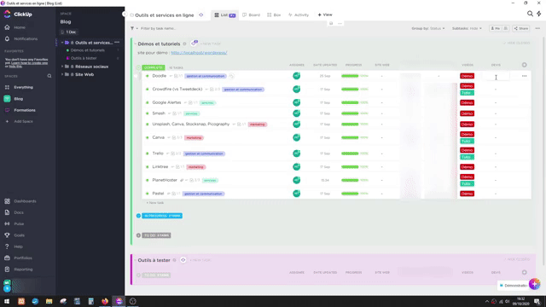Expand the Réseaux sociaux folder
The width and height of the screenshot is (546, 307).
coord(62,67)
